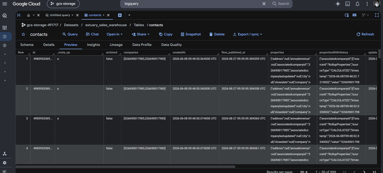Click the Query button
This screenshot has height=173, width=383.
[70, 34]
